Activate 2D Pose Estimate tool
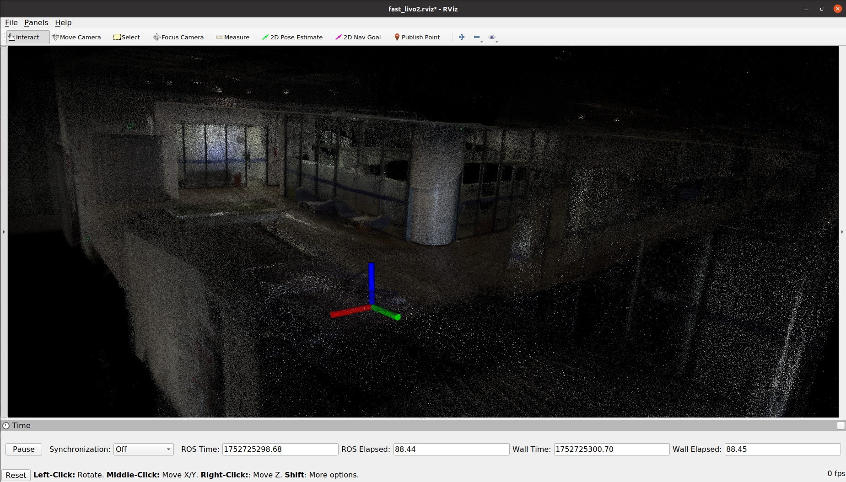Screen dimensions: 846x482 pos(292,37)
